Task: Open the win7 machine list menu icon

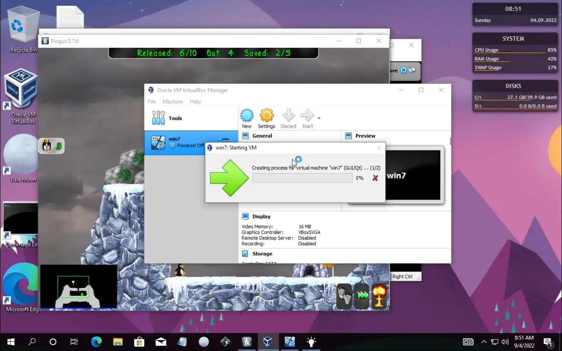Action: pos(223,139)
